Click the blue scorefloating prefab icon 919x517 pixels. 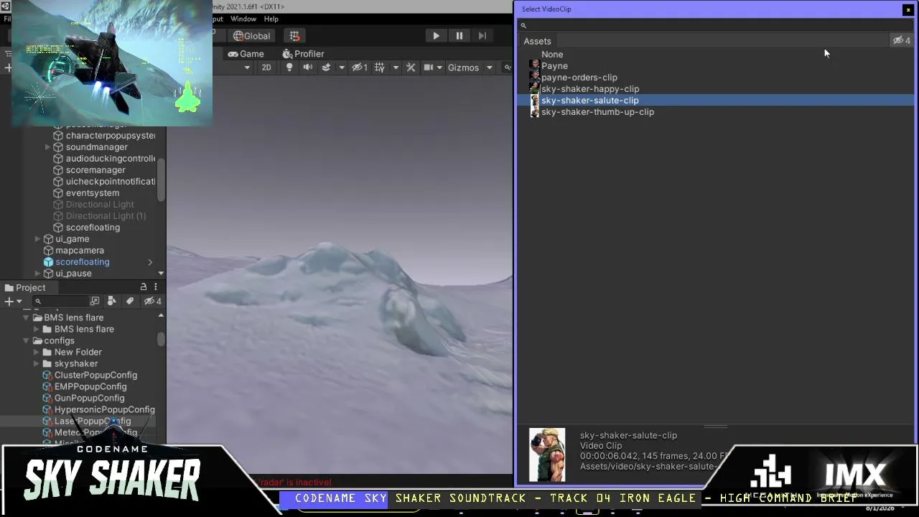(x=48, y=262)
